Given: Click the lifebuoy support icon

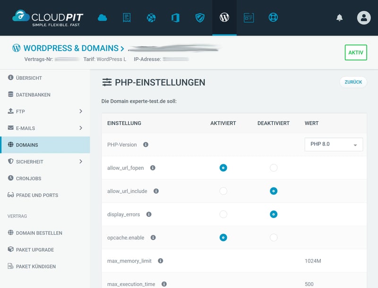Looking at the screenshot, I should (273, 18).
